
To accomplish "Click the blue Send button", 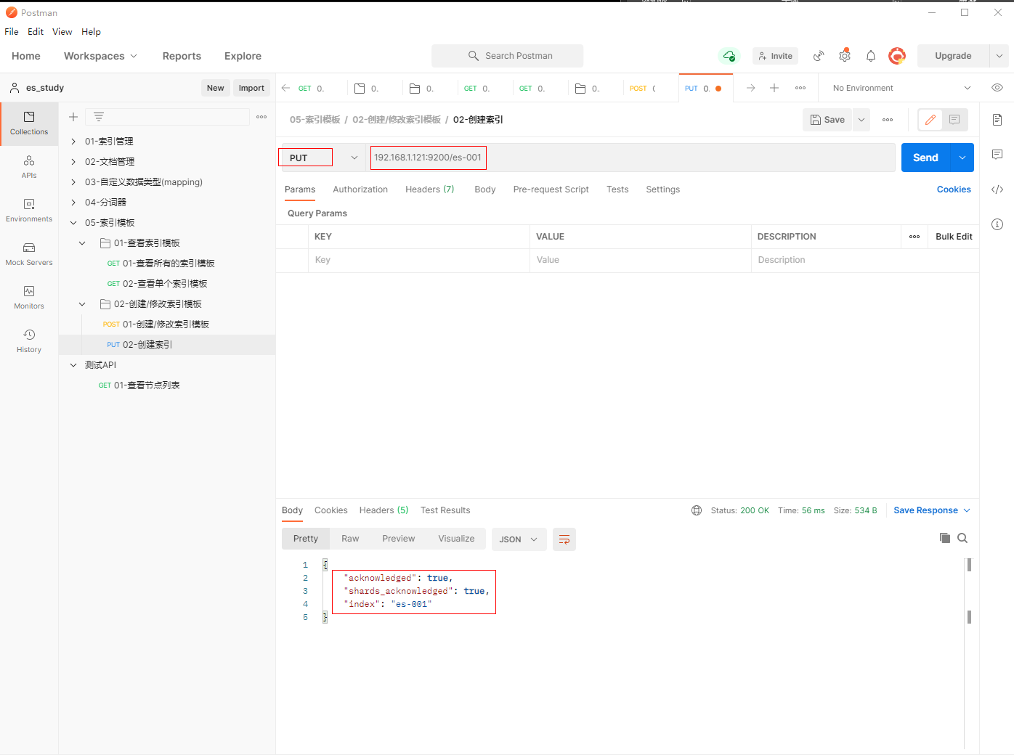I will (x=925, y=158).
